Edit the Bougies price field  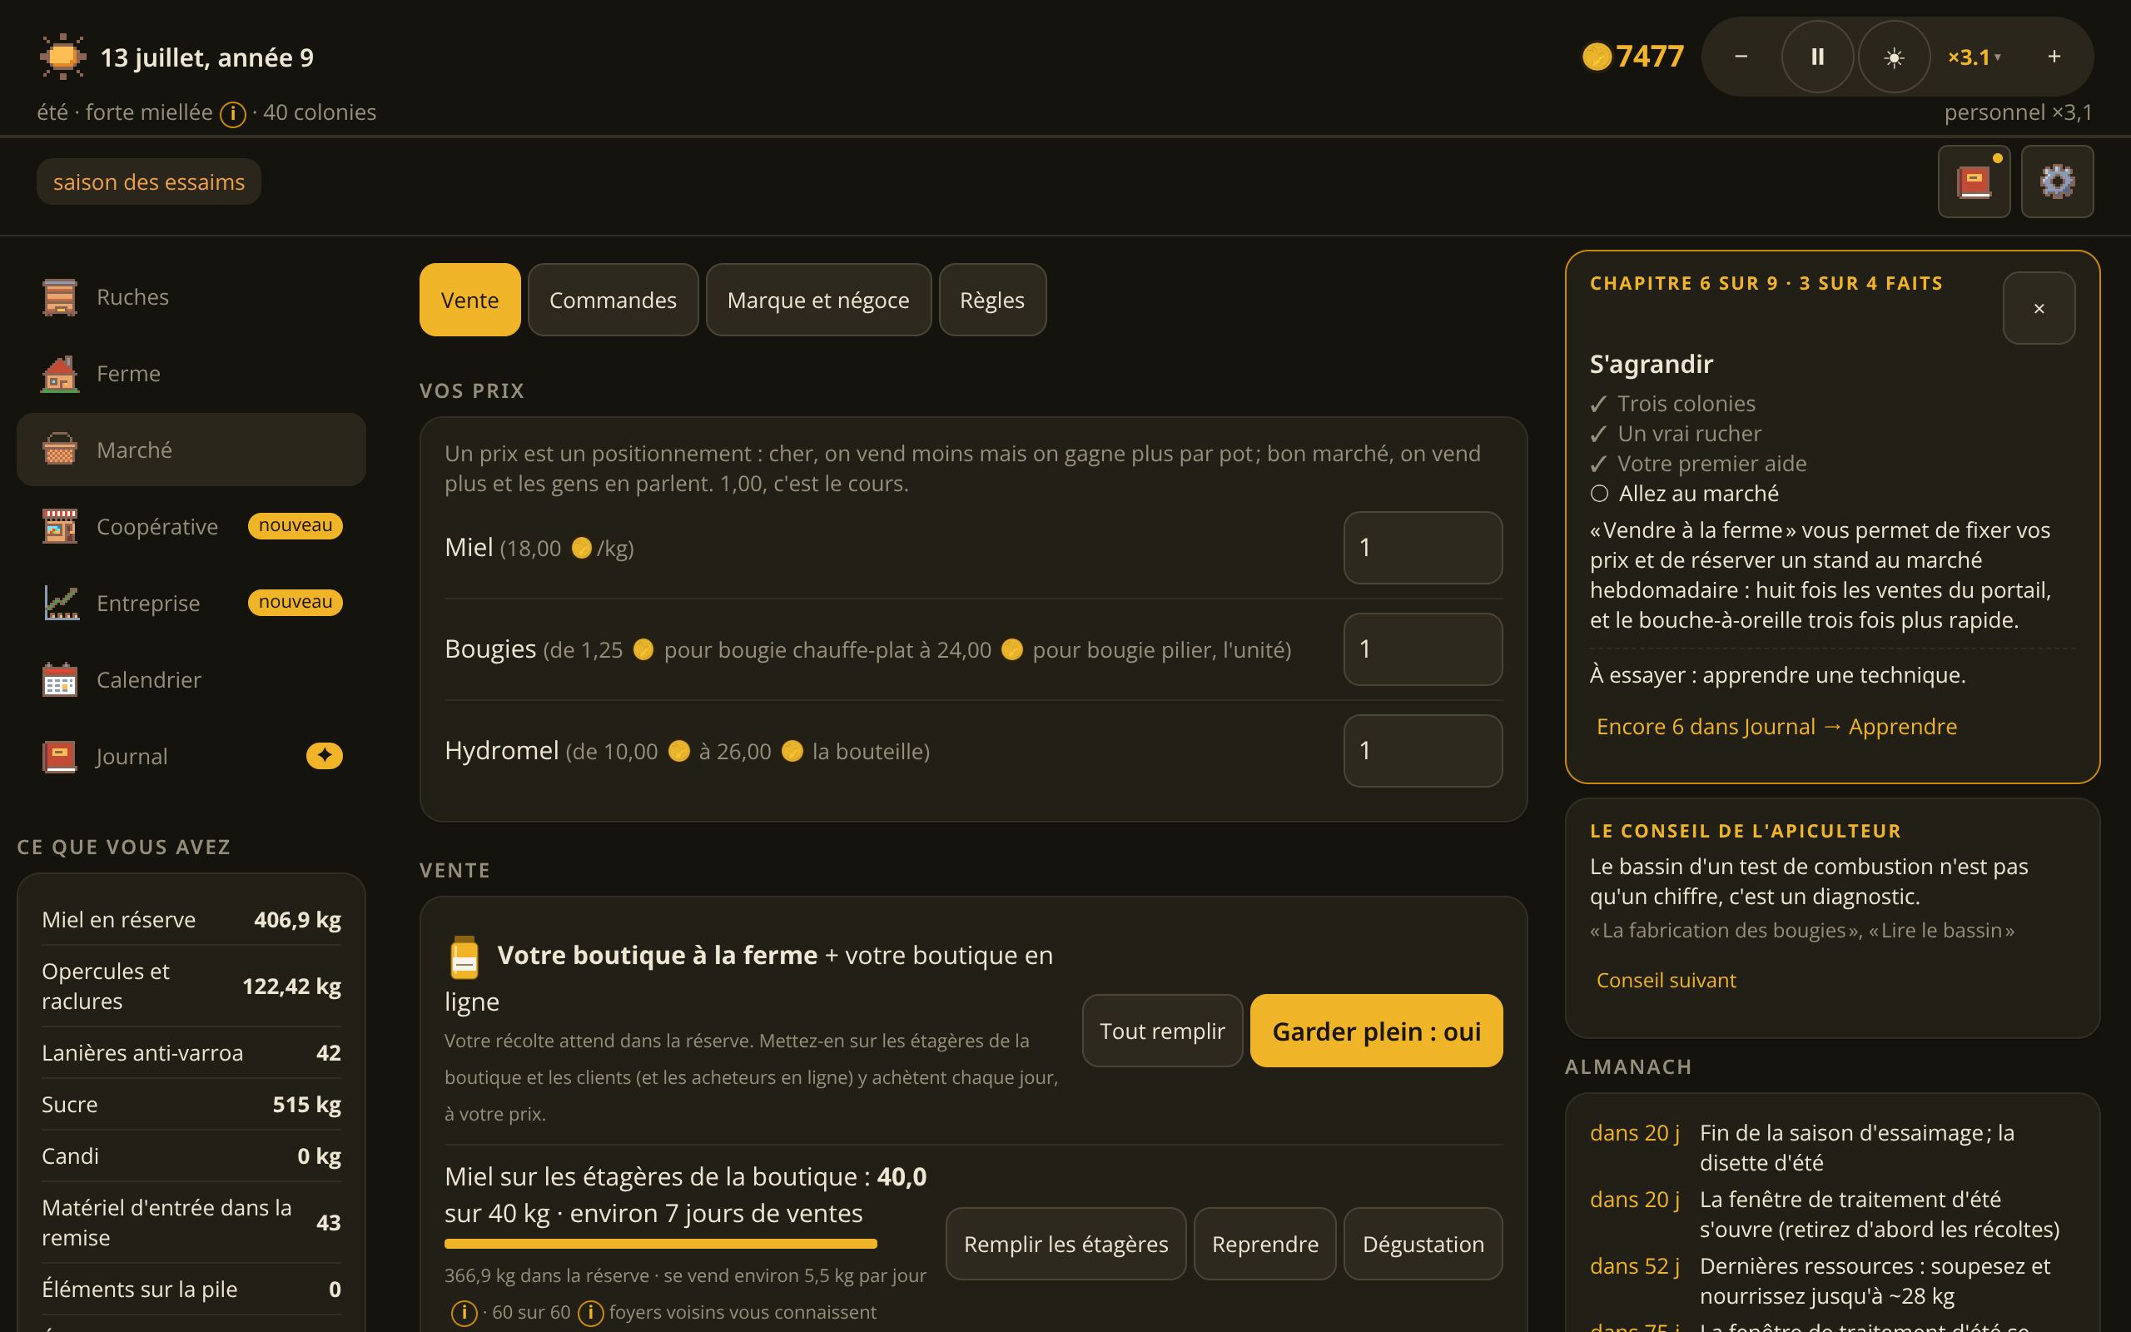point(1422,649)
